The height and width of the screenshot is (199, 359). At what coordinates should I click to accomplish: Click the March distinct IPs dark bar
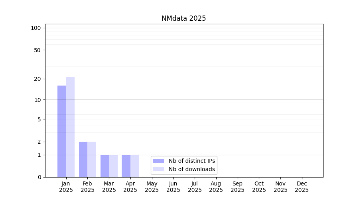(105, 166)
